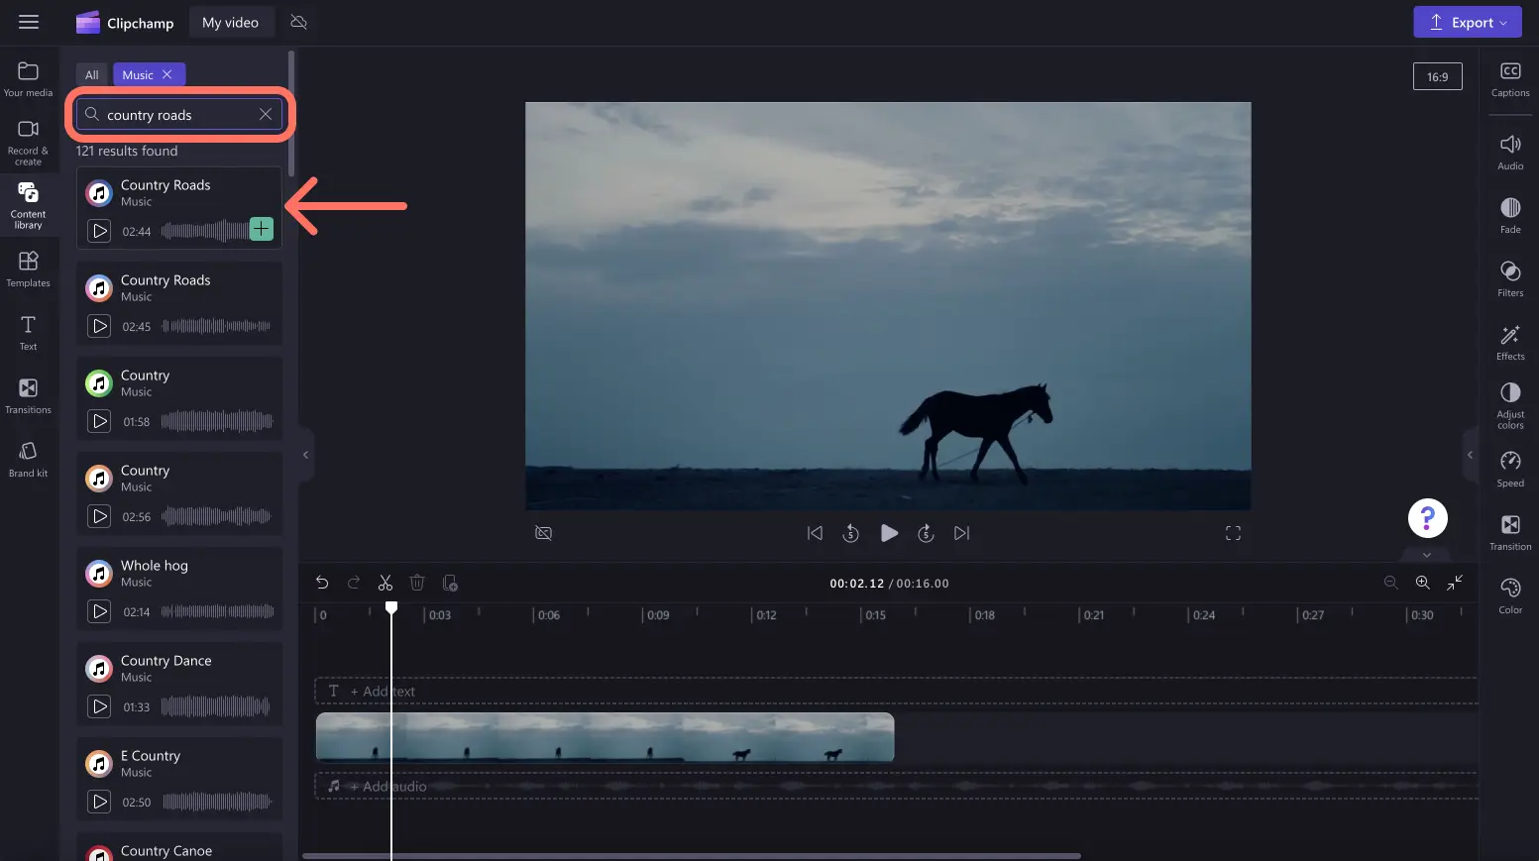Collapse the content library panel arrow
Image resolution: width=1539 pixels, height=861 pixels.
coord(305,455)
